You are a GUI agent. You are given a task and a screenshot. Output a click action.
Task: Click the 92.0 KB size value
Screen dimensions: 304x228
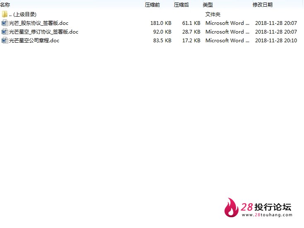coord(162,32)
